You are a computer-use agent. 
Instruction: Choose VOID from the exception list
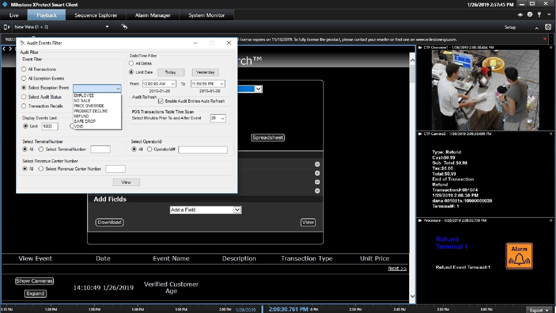(79, 127)
